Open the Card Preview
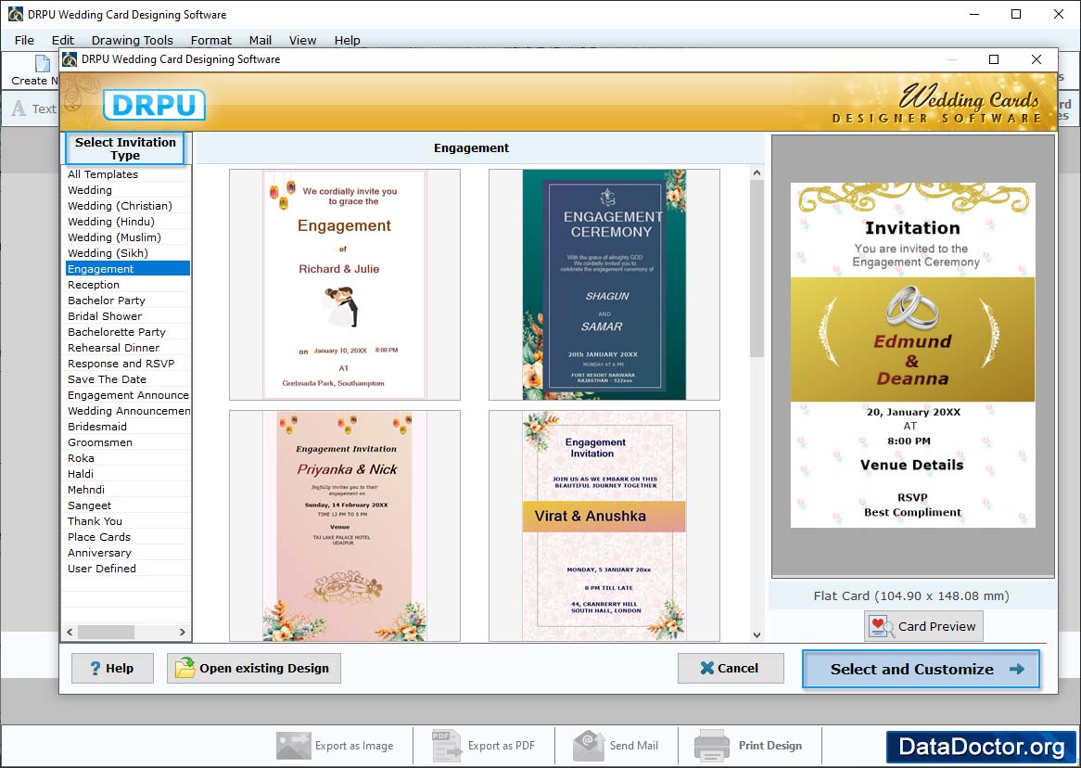This screenshot has width=1081, height=768. (923, 626)
